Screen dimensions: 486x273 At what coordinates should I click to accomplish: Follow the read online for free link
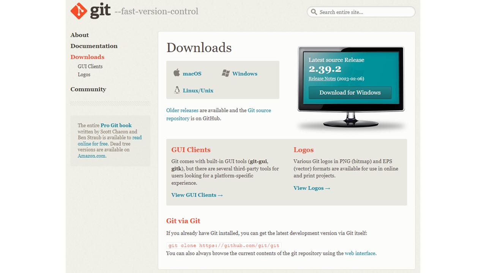pos(110,141)
